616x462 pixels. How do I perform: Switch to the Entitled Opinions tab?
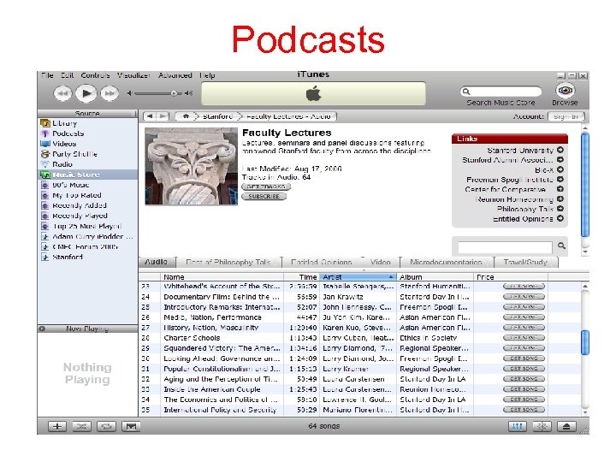[322, 262]
